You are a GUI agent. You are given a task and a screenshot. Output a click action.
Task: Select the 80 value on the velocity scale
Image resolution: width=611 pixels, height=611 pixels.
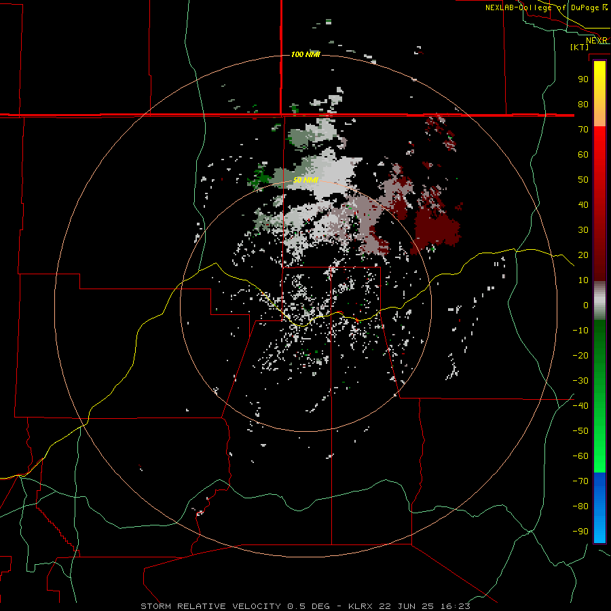583,104
